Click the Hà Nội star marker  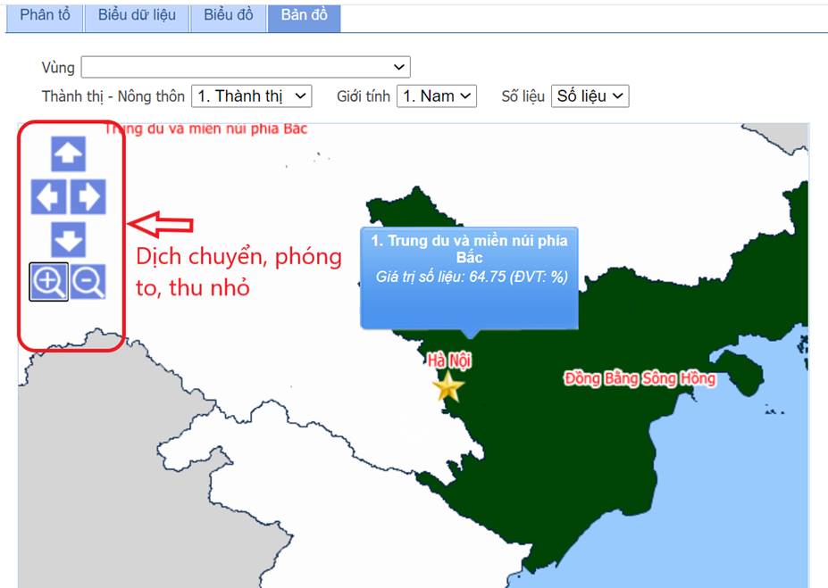(x=448, y=386)
